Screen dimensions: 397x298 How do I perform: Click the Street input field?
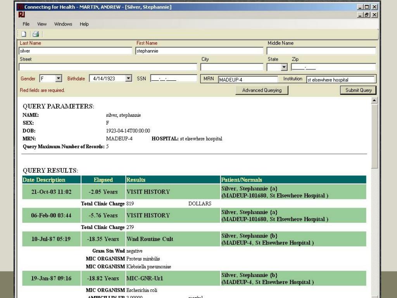click(108, 67)
